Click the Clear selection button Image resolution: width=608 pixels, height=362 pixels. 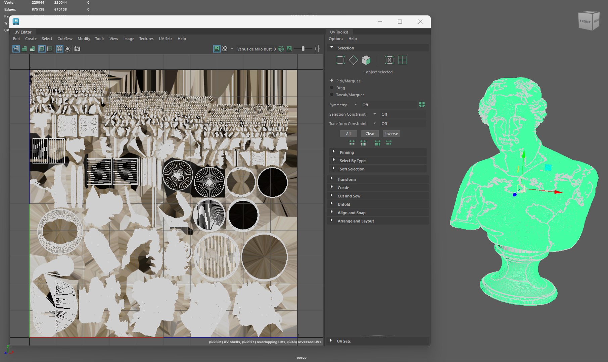click(x=370, y=134)
